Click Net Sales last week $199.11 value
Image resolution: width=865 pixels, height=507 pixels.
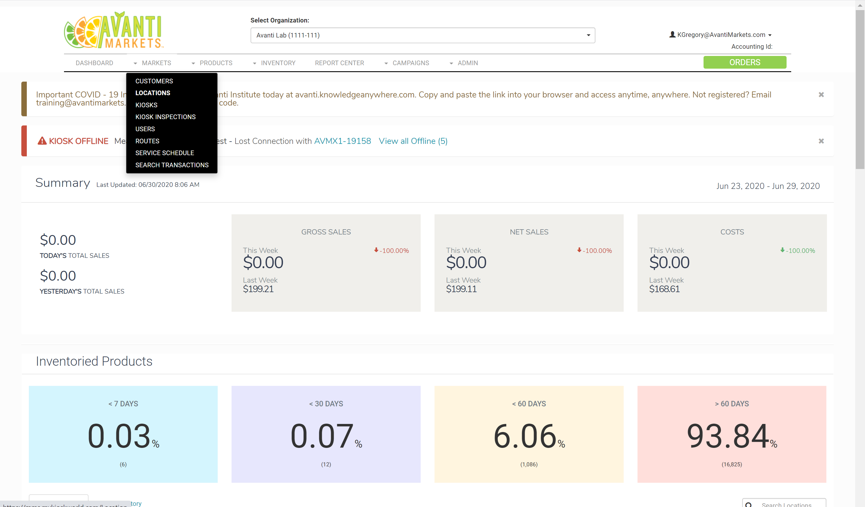coord(461,289)
